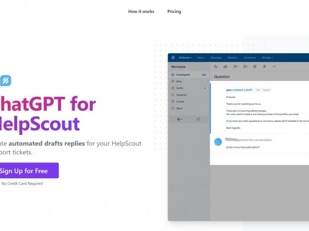Click the No Credit Card Required text
The width and height of the screenshot is (309, 231).
22,184
